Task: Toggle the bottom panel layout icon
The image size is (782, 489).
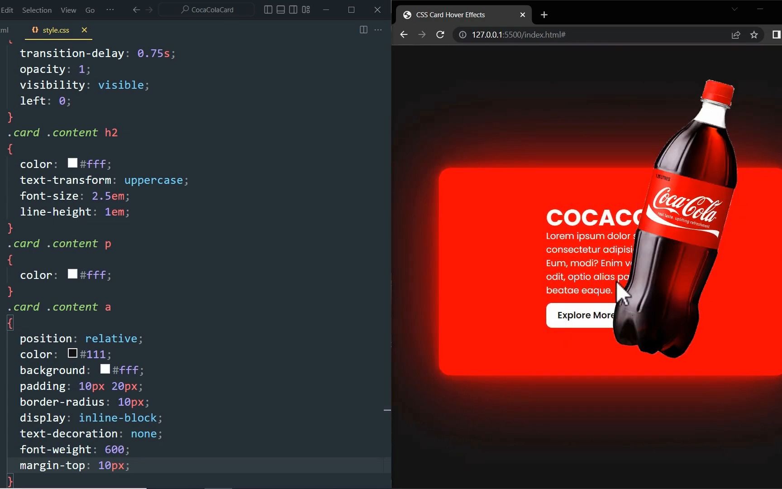Action: (x=281, y=10)
